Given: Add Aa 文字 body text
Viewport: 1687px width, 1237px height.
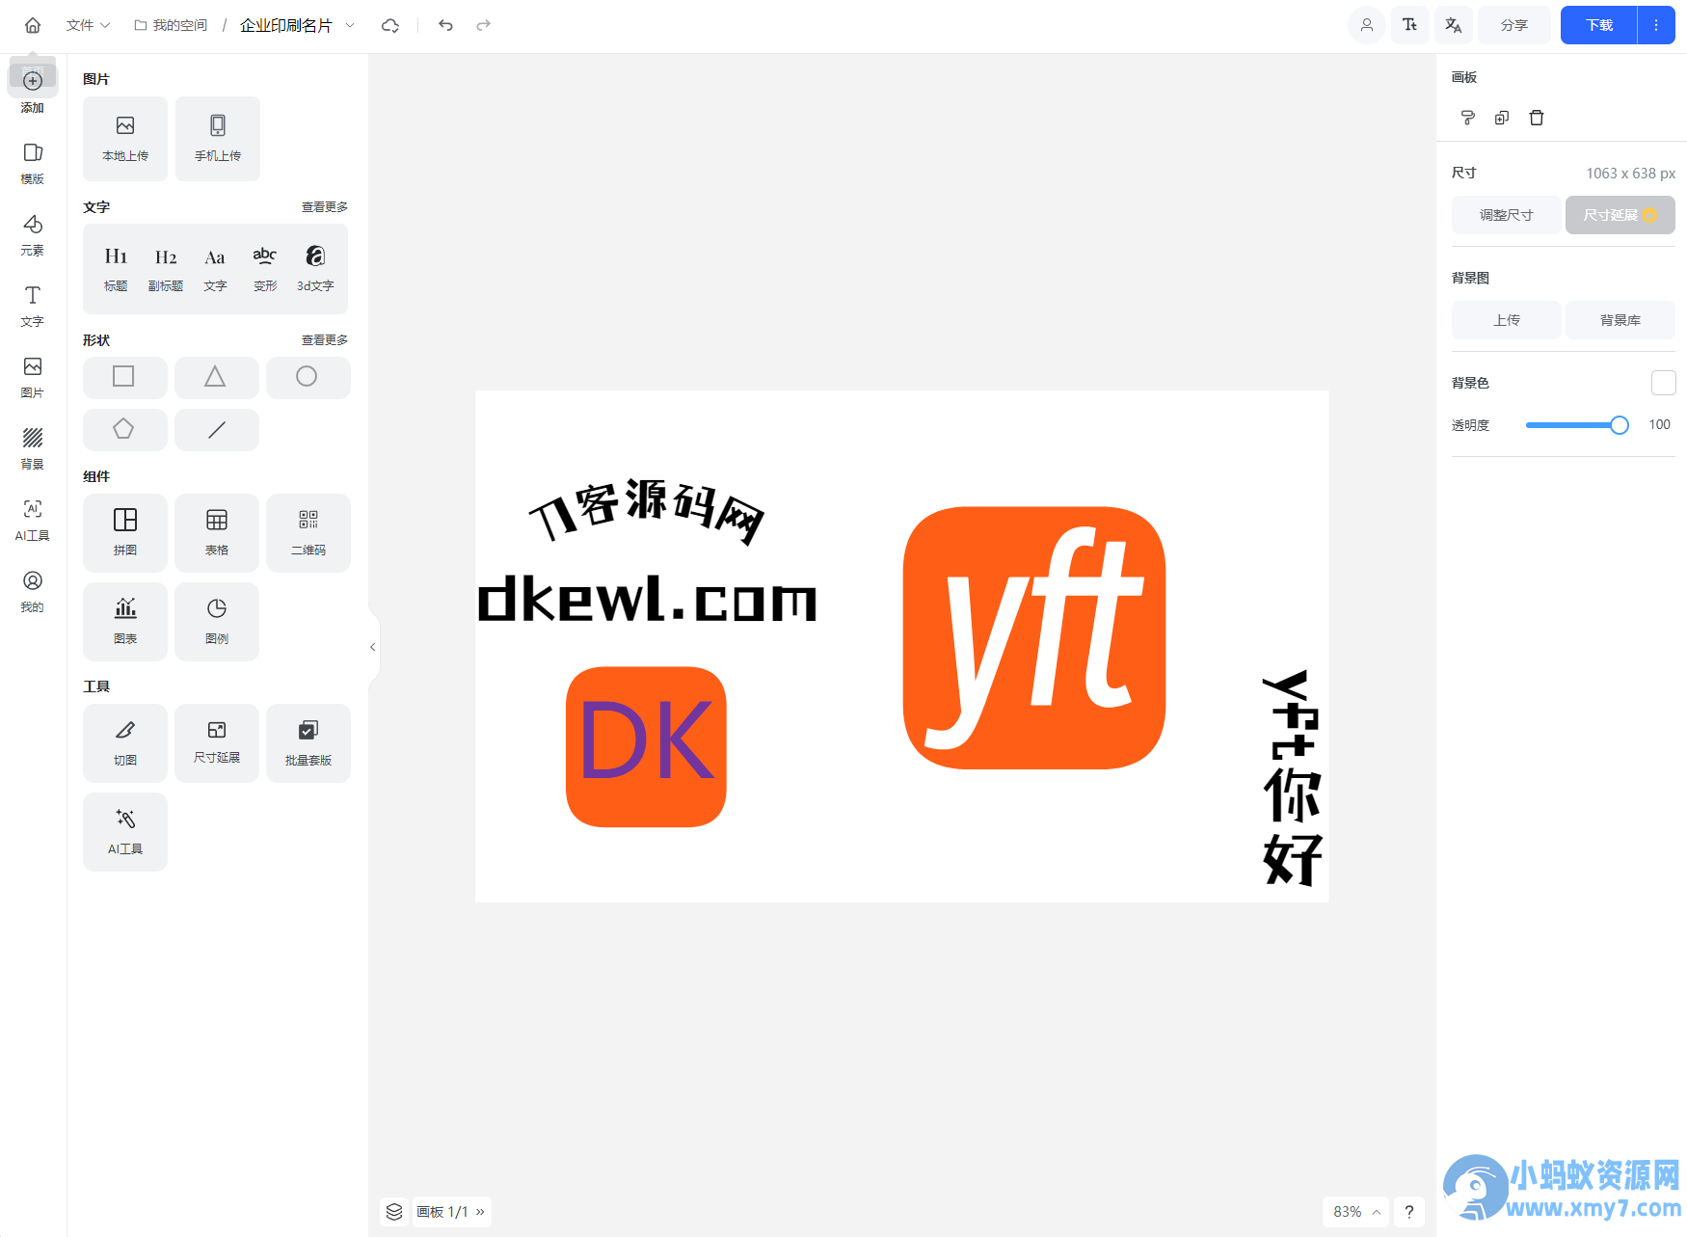Looking at the screenshot, I should point(215,268).
